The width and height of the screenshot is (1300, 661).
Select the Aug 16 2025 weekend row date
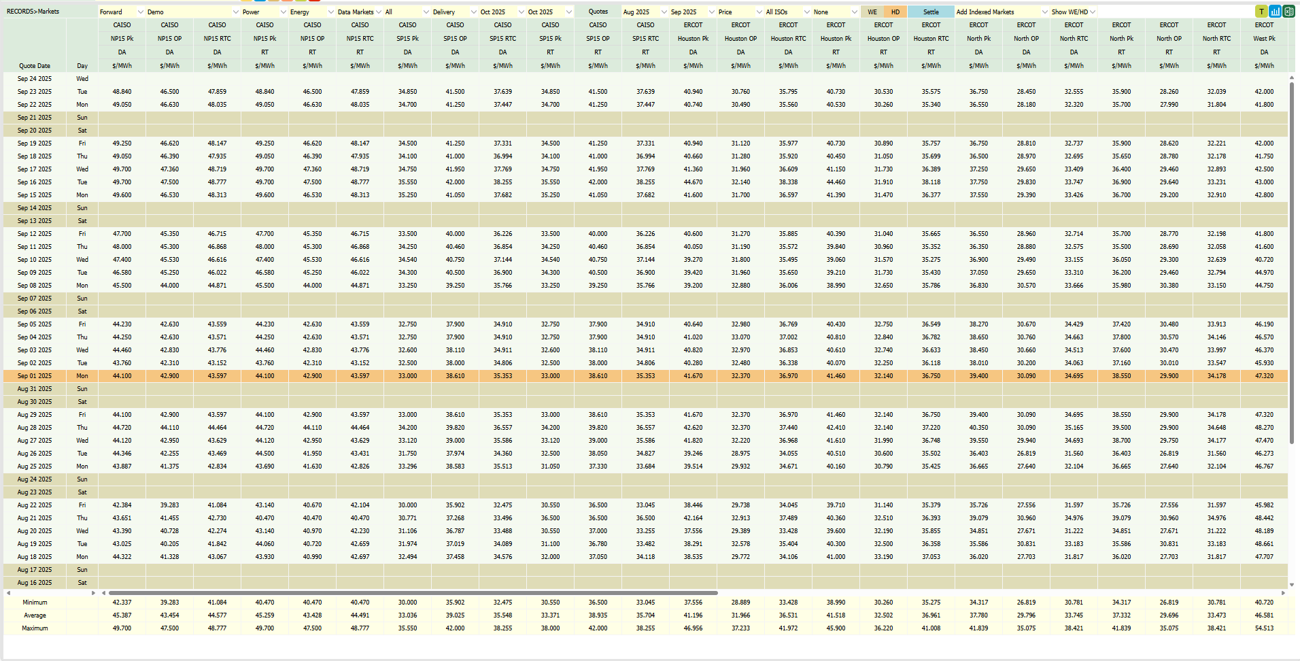pos(35,583)
